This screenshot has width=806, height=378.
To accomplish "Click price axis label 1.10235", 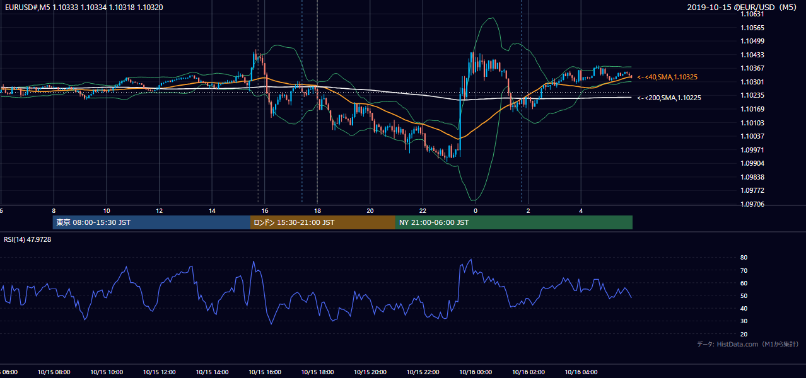I will tap(752, 96).
